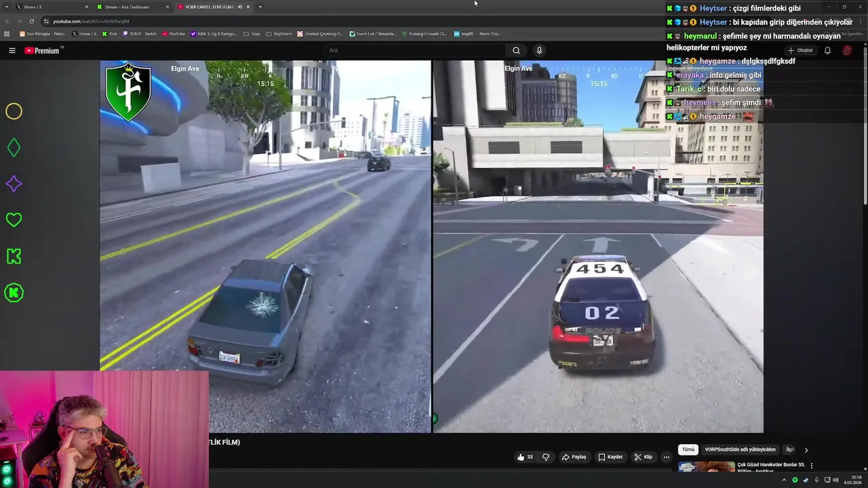Screen dimensions: 868x488
Task: Mute the audio icon on VORP CARTEL tab
Action: (239, 7)
